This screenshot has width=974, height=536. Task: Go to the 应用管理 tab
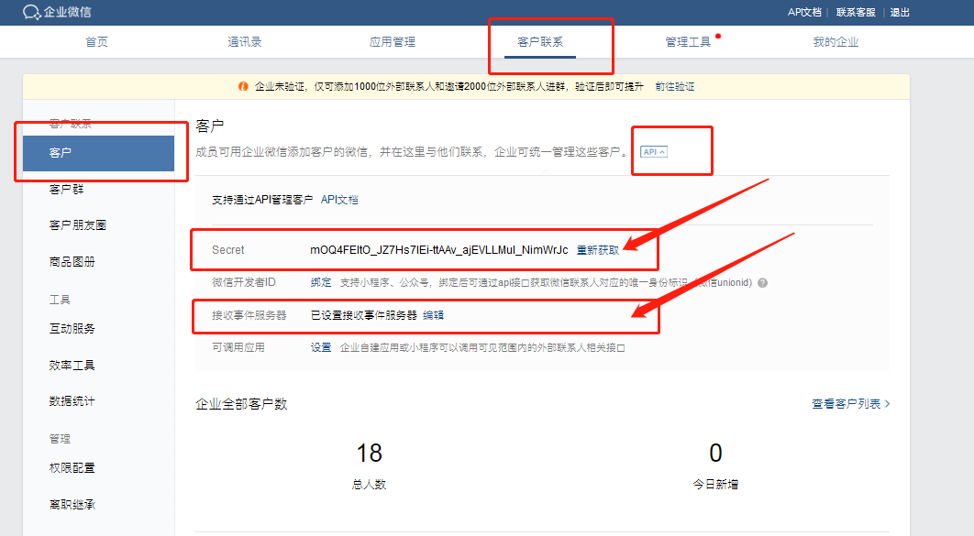click(x=392, y=41)
